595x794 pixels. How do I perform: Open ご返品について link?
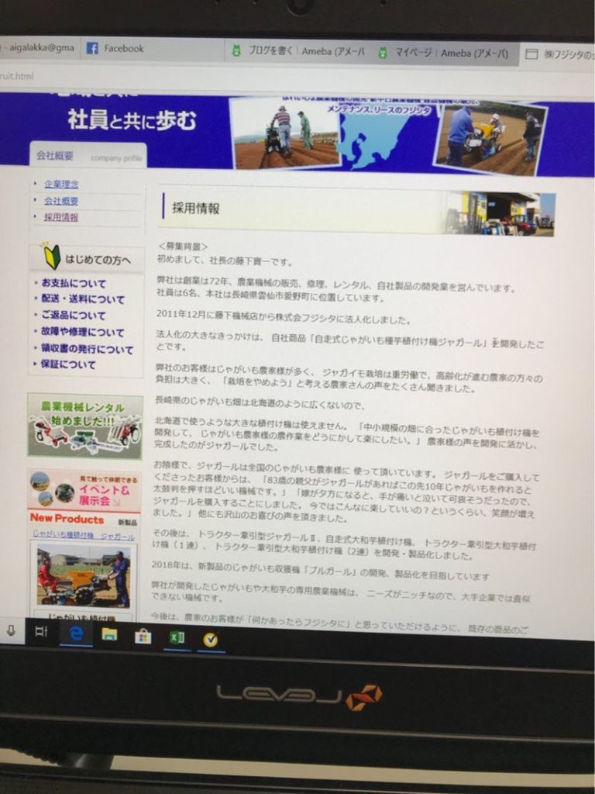(74, 316)
